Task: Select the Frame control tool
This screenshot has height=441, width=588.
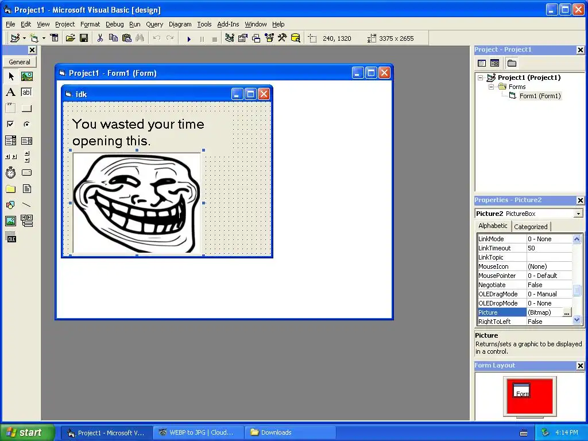Action: coord(11,109)
